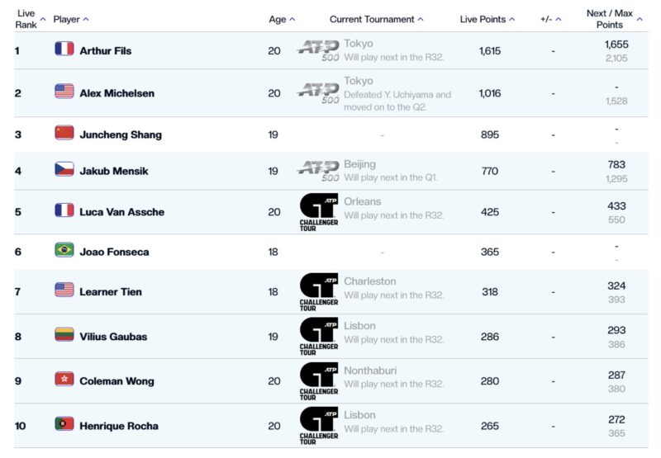Click the Challenger Tour logo for Nonthaburi

(x=319, y=381)
